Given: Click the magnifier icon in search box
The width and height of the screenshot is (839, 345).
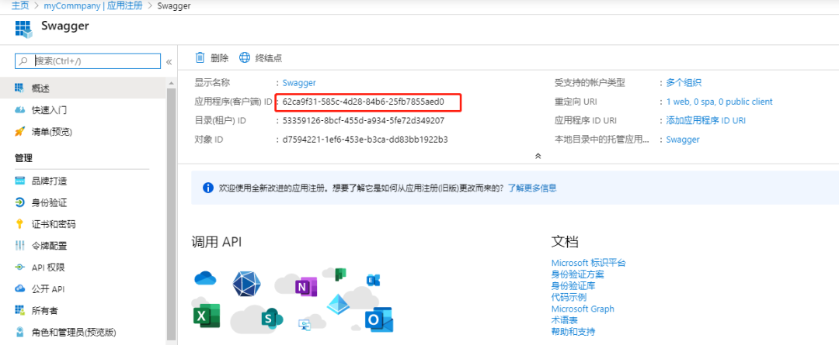Looking at the screenshot, I should [x=23, y=61].
